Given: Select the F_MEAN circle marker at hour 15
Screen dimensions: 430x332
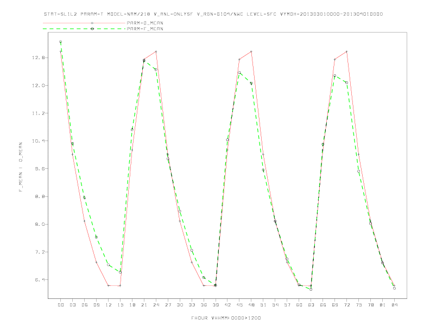Looking at the screenshot, I should pos(120,272).
